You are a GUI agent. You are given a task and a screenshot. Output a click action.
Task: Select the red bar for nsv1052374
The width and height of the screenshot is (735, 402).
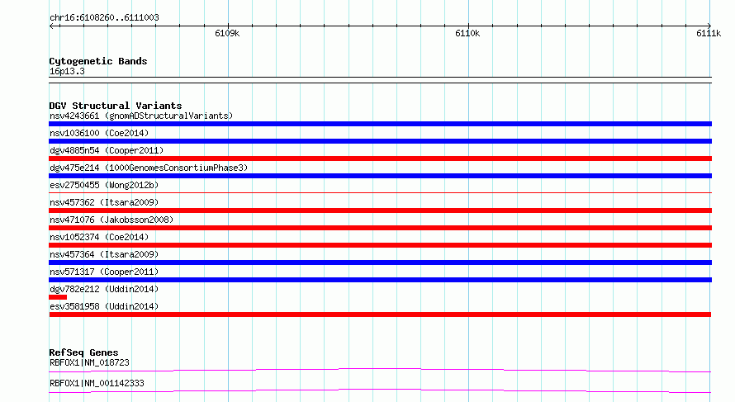(x=380, y=245)
